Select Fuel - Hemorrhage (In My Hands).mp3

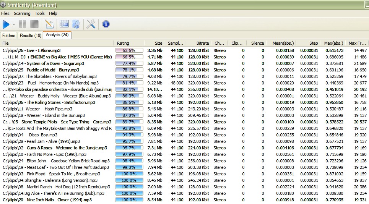[x=184, y=83]
